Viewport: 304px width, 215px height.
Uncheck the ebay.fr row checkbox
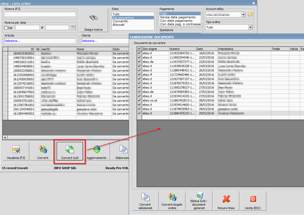(139, 75)
